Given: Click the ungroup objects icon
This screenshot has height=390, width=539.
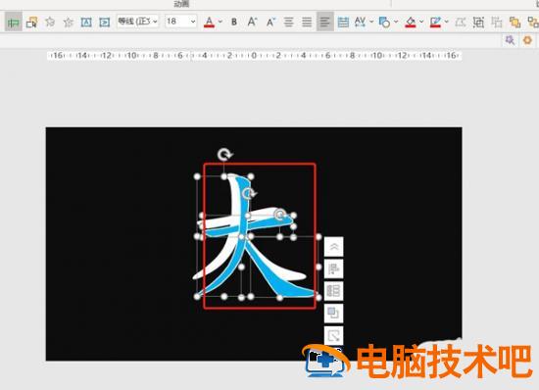Looking at the screenshot, I should 497,23.
